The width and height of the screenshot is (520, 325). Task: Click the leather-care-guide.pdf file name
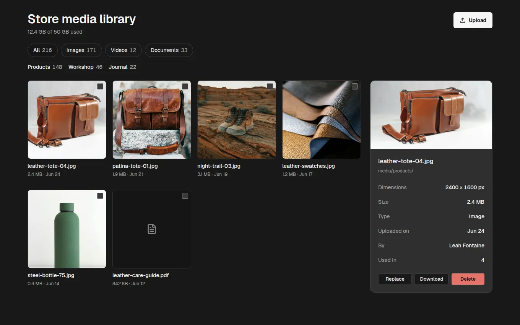point(141,275)
